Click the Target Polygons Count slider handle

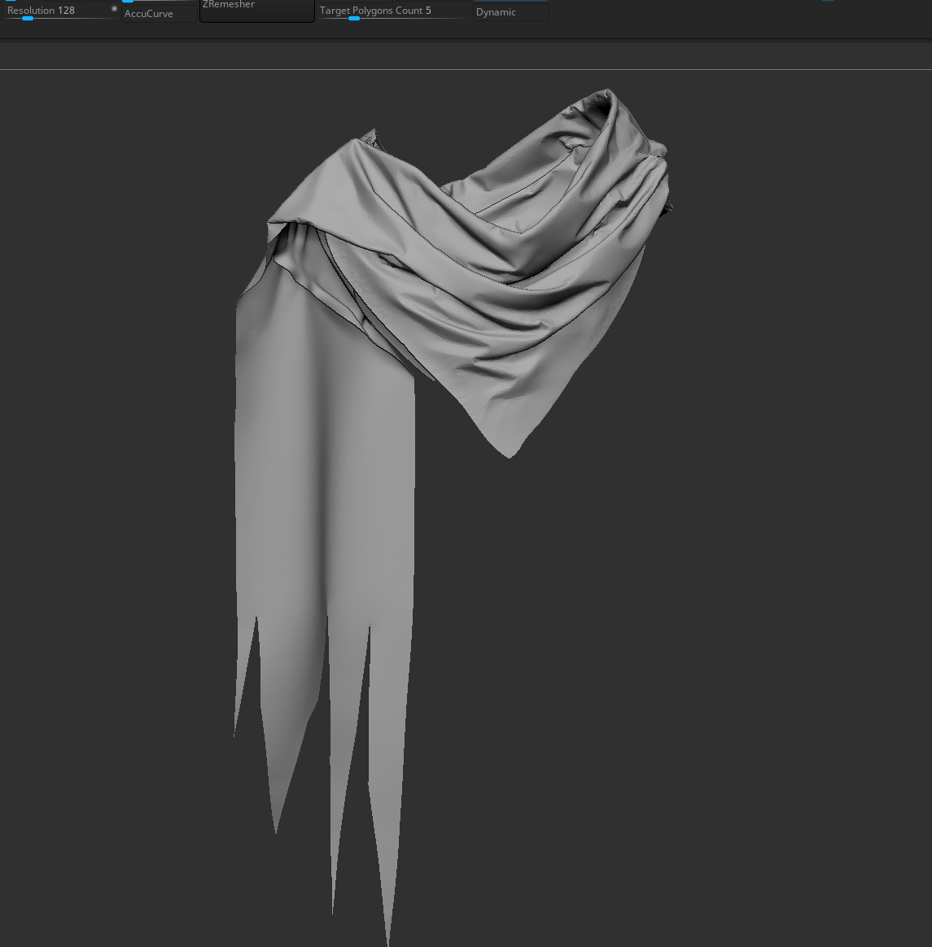[354, 18]
